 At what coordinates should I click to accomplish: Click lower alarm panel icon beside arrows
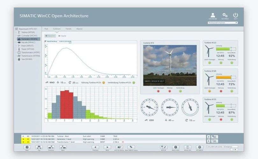pyautogui.click(x=215, y=141)
